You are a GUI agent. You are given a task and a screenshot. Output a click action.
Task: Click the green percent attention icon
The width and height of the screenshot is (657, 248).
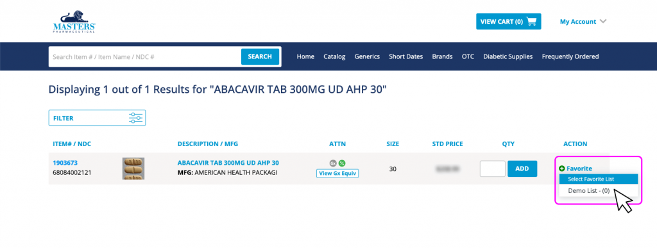342,163
